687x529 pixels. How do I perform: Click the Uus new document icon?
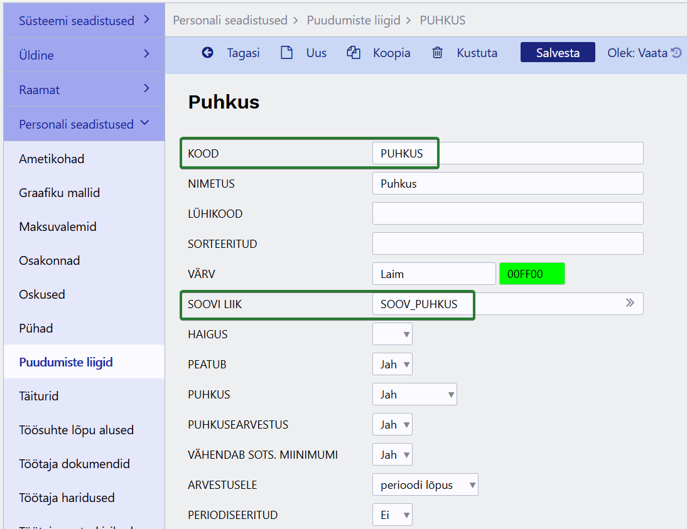pos(287,53)
